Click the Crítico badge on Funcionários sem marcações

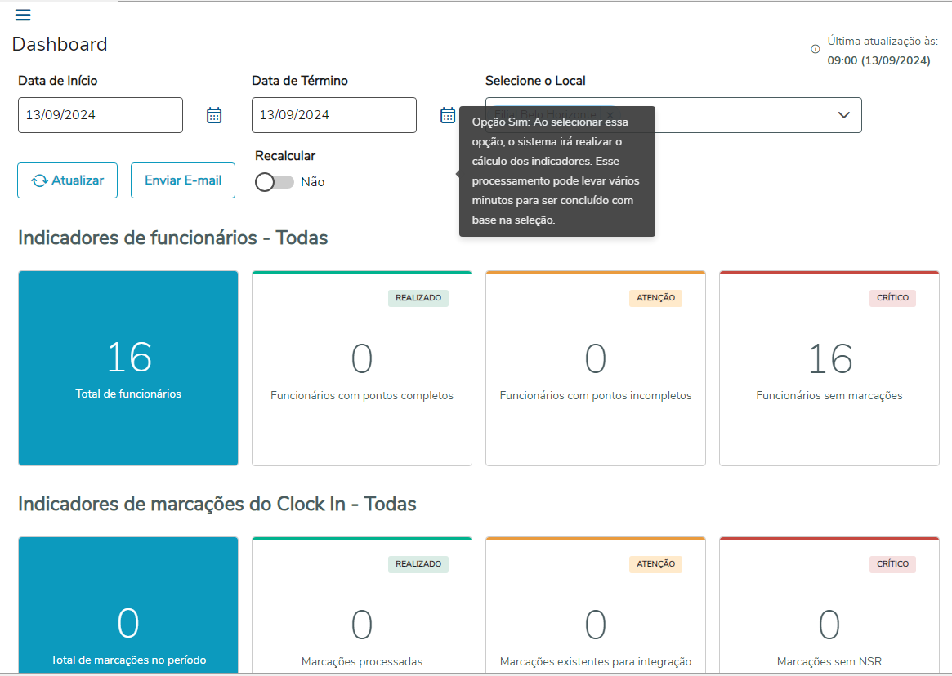tap(892, 298)
